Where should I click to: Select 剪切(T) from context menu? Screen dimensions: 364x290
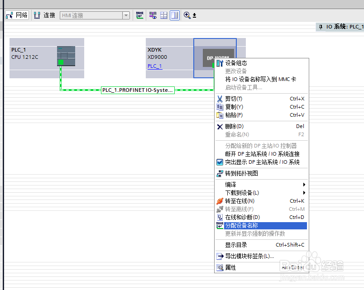tap(261, 99)
